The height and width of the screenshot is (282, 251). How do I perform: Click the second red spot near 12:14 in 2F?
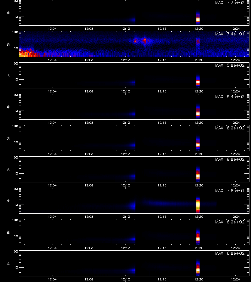145,41
